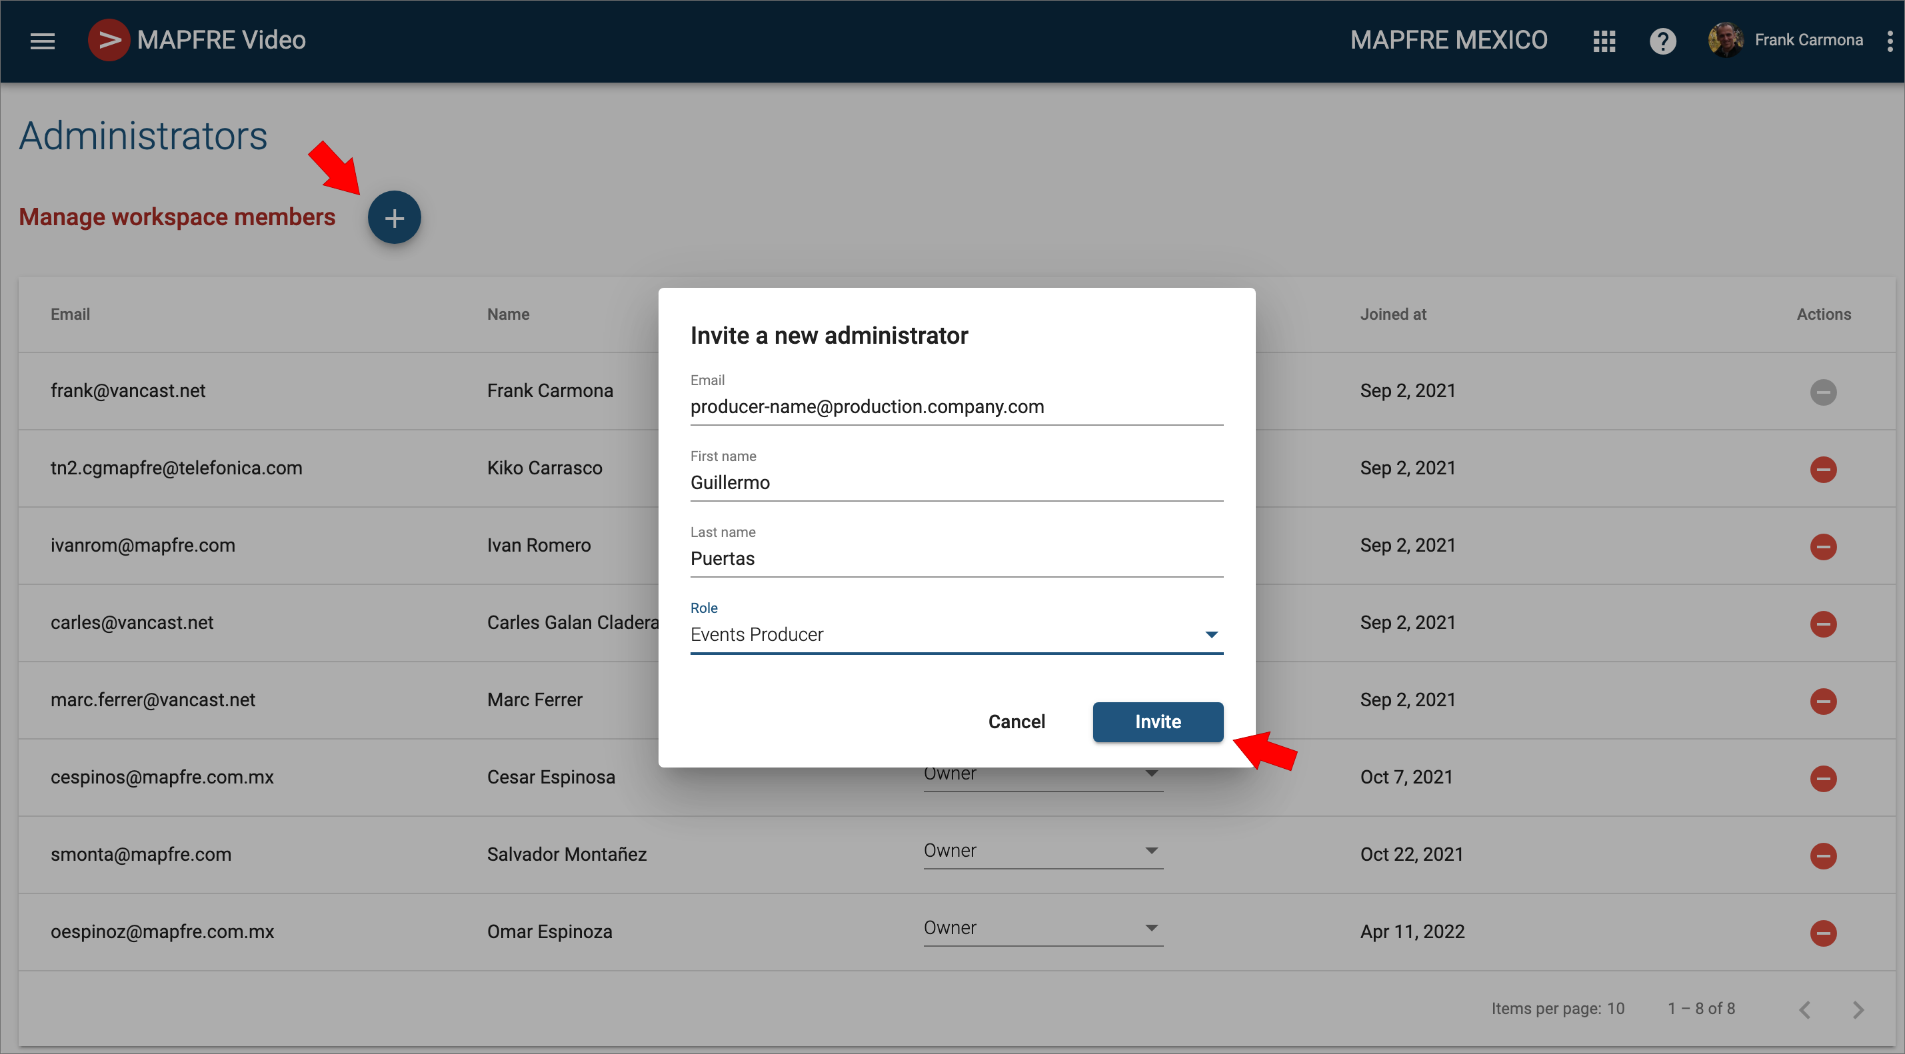Click the MAPFRE Video logo
Image resolution: width=1905 pixels, height=1054 pixels.
pyautogui.click(x=109, y=40)
